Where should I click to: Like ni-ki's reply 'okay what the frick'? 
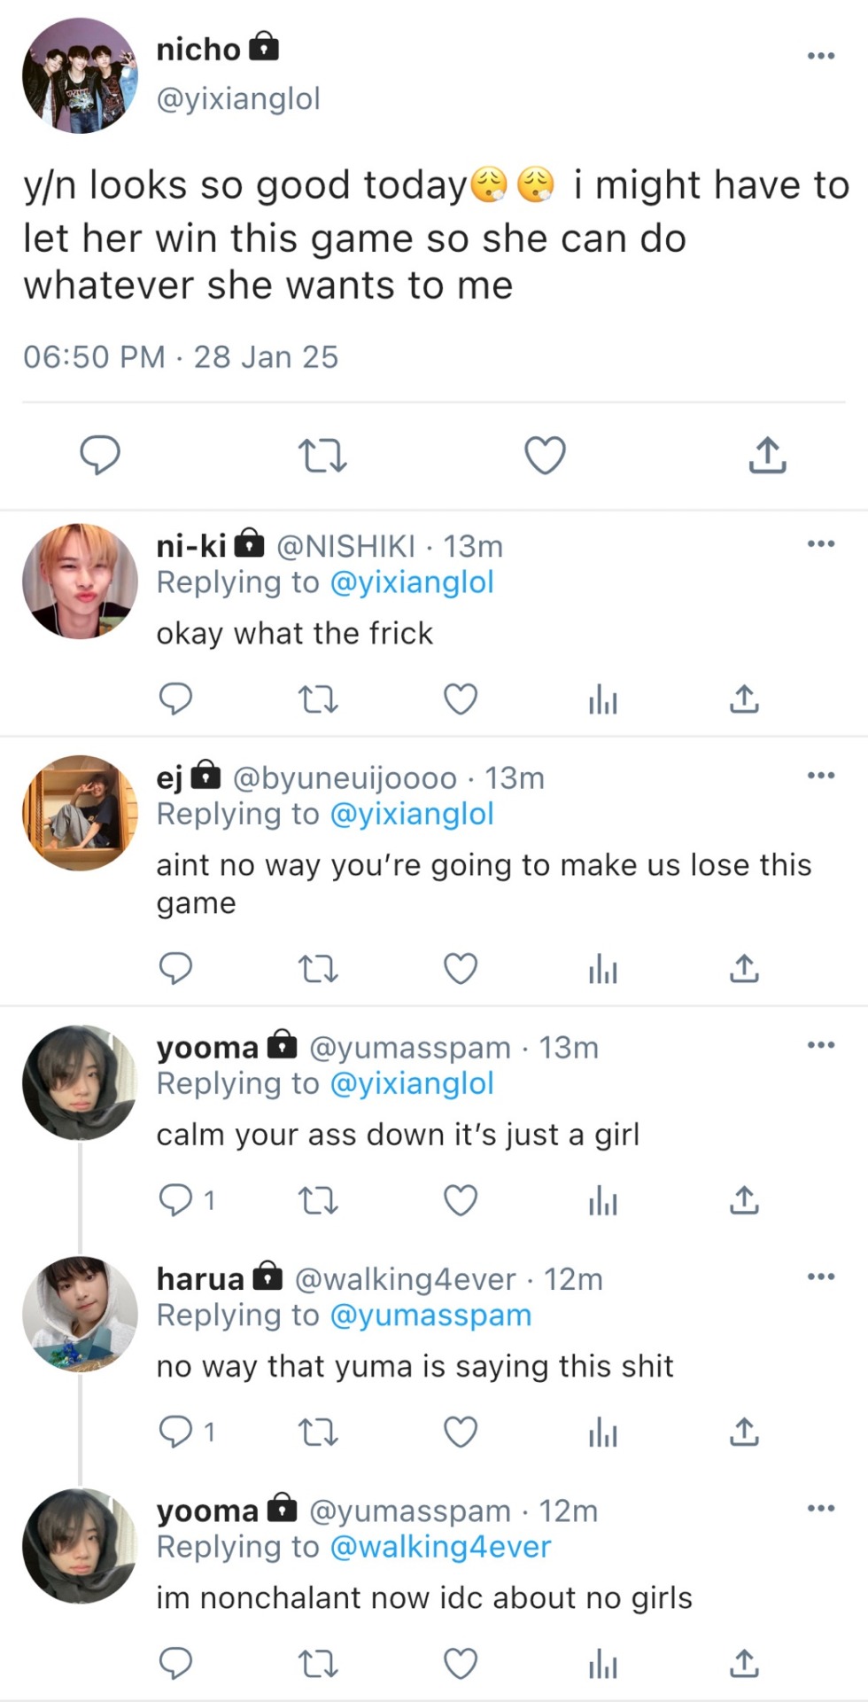(461, 700)
